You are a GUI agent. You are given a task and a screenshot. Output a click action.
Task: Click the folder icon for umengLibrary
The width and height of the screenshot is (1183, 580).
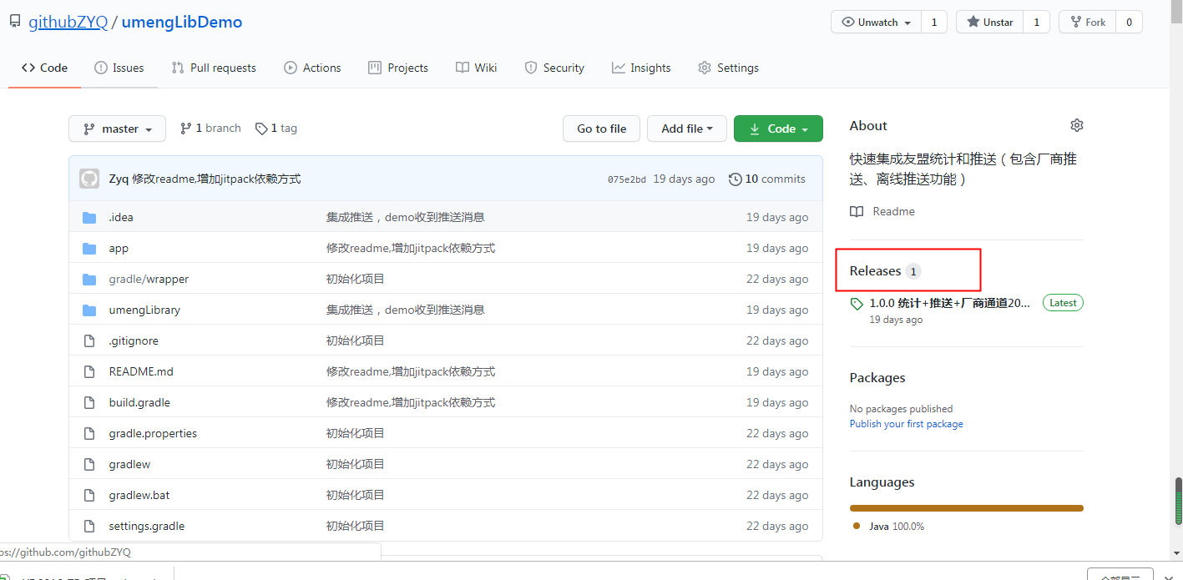click(x=89, y=310)
